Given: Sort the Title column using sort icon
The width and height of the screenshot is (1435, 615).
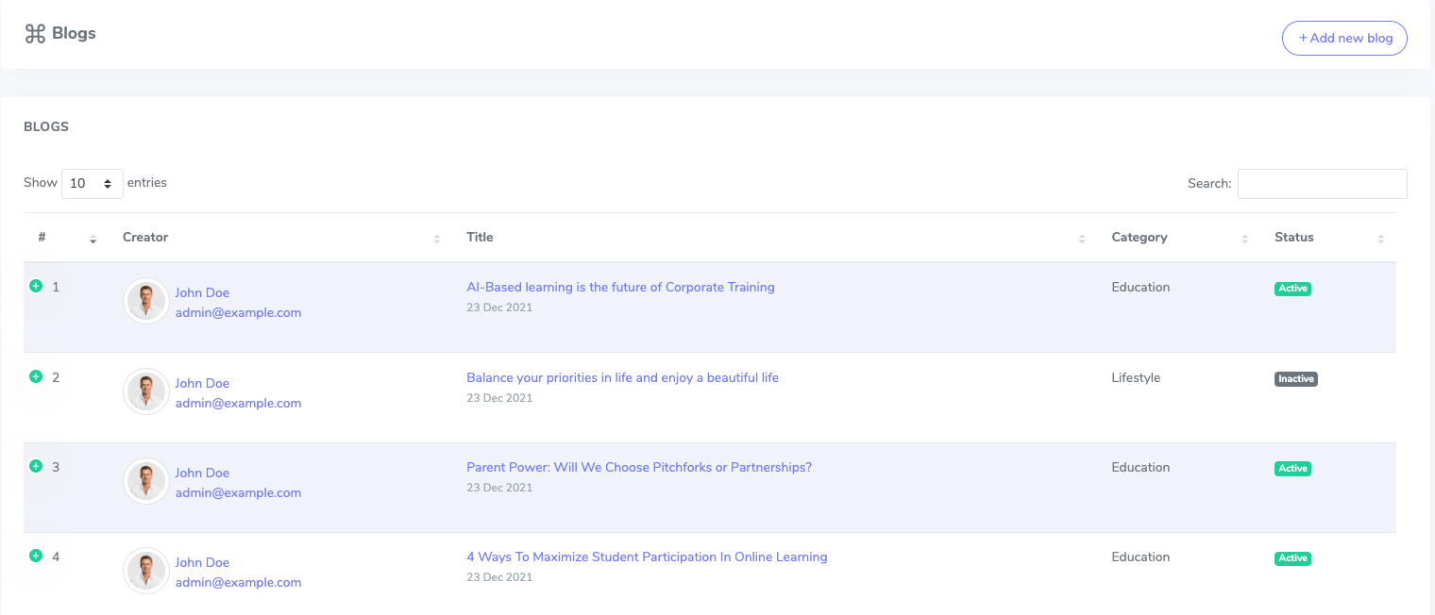Looking at the screenshot, I should coord(1081,239).
